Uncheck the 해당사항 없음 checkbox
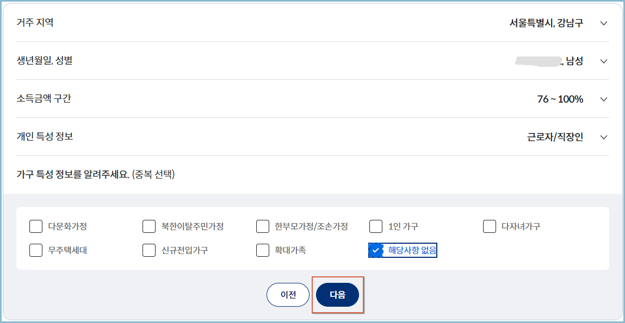 point(375,250)
